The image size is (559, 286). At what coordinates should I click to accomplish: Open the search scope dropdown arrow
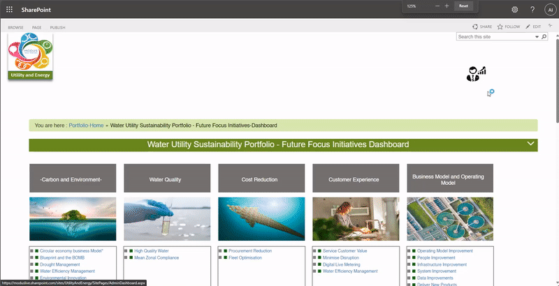point(537,37)
